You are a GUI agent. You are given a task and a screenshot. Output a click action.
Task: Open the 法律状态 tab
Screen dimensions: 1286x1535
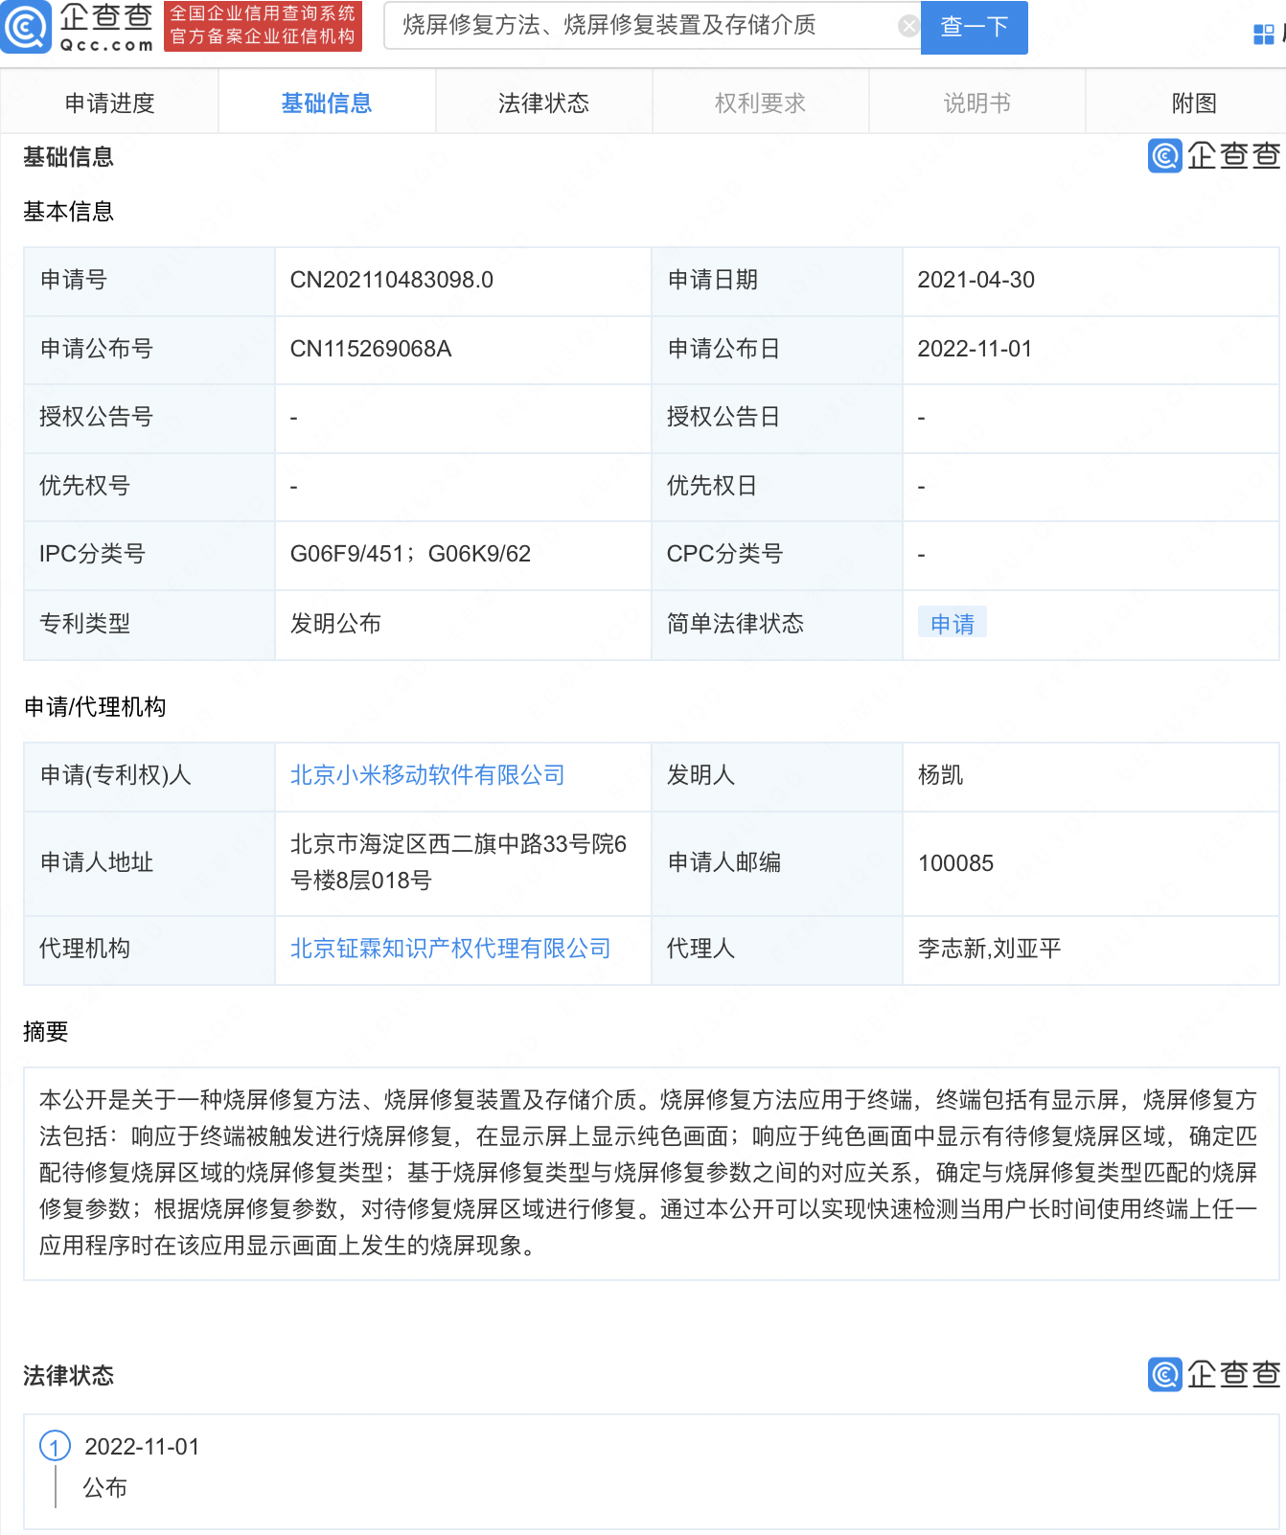click(543, 103)
